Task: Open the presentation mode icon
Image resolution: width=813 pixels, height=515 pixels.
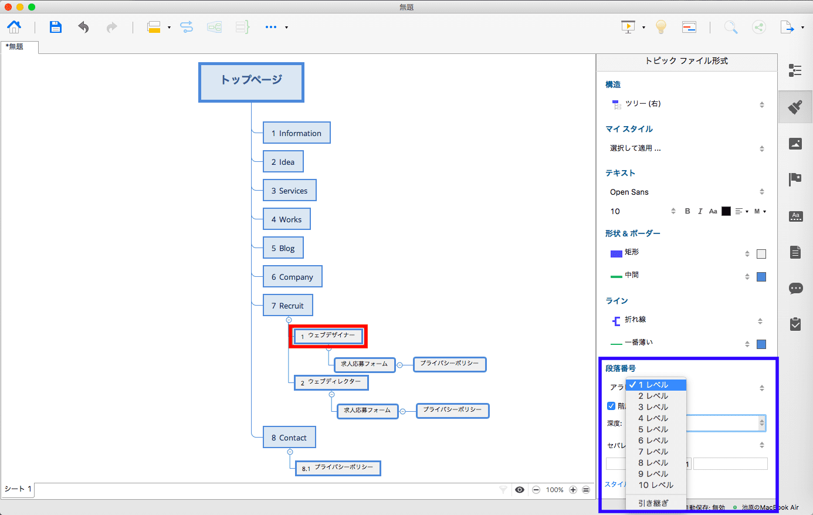Action: click(628, 27)
